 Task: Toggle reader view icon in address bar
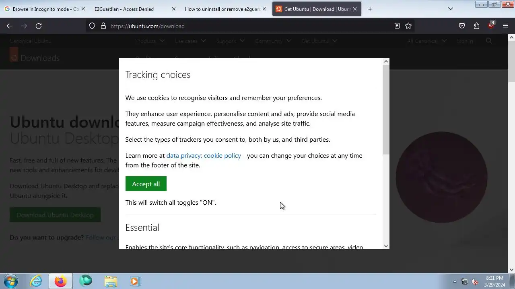point(397,26)
